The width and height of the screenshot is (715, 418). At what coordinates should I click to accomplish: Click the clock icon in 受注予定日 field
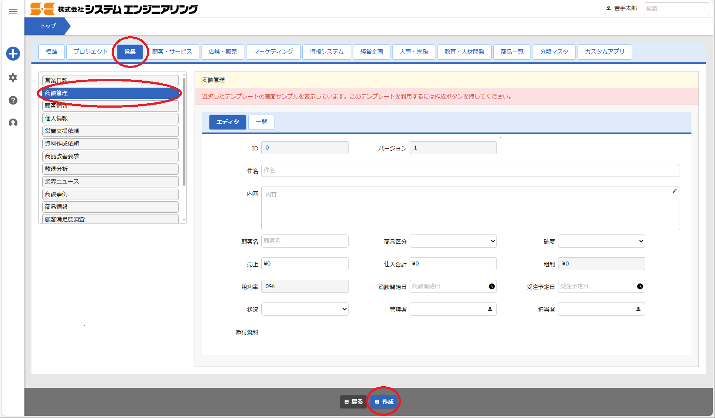[x=640, y=286]
